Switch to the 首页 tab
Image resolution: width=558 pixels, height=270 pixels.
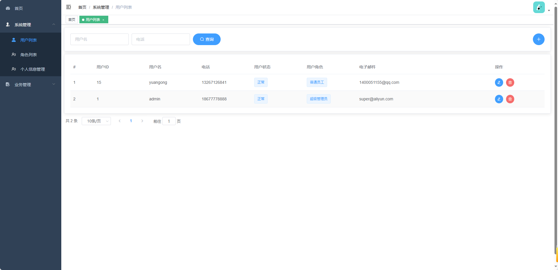click(72, 20)
